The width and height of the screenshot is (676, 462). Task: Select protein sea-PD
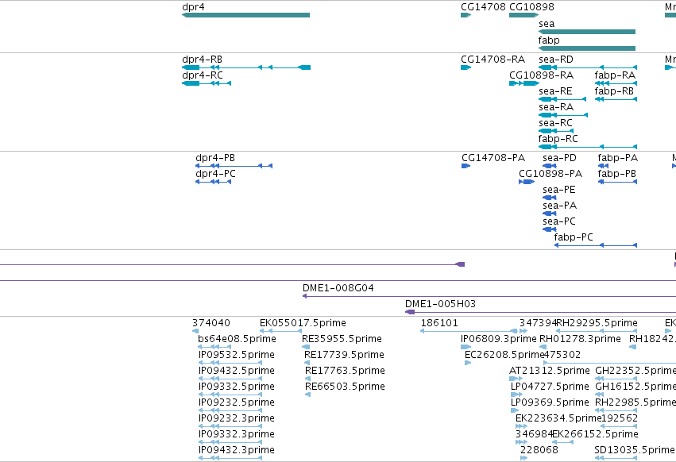[549, 166]
